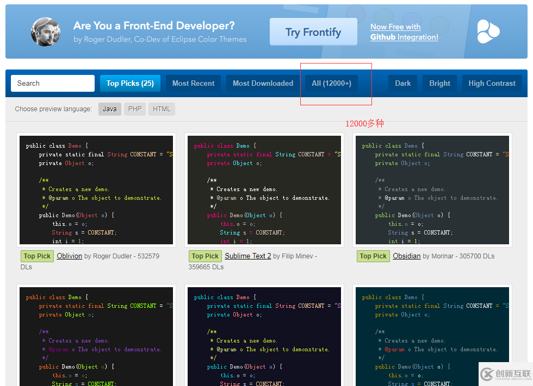Open the Oblivion theme link
This screenshot has width=533, height=386.
pos(69,256)
